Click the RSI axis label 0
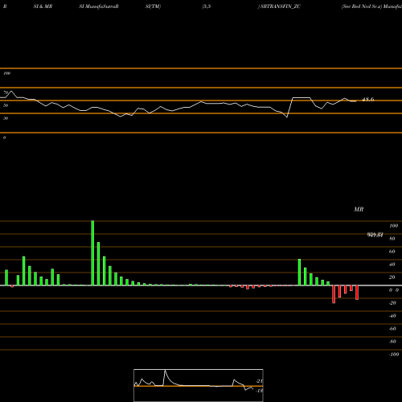The width and height of the screenshot is (402, 402). coord(4,137)
